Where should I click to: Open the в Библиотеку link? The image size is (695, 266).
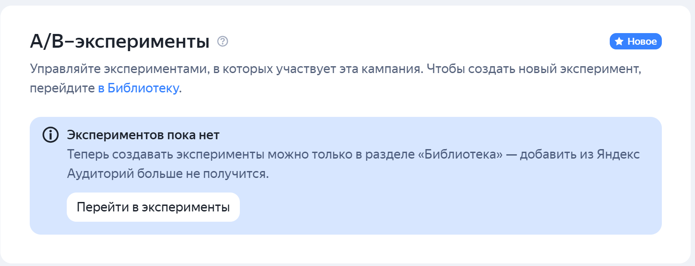pyautogui.click(x=139, y=89)
